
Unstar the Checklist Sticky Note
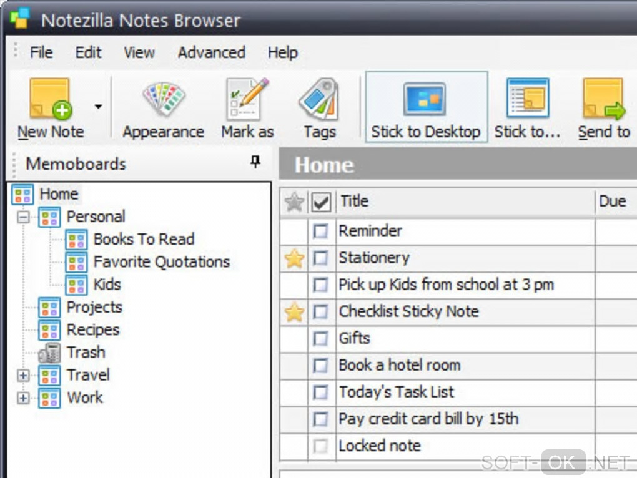point(294,313)
